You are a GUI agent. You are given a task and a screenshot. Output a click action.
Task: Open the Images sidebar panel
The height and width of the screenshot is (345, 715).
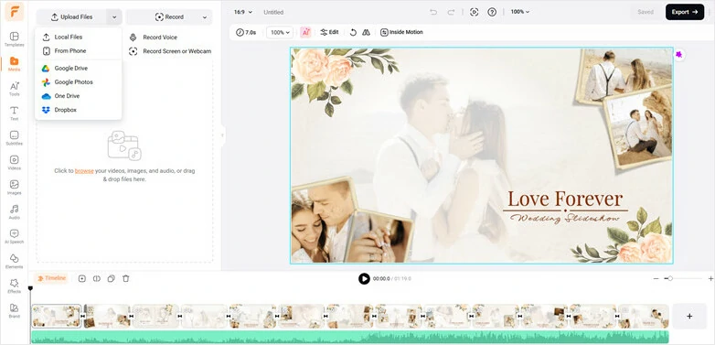pyautogui.click(x=14, y=187)
